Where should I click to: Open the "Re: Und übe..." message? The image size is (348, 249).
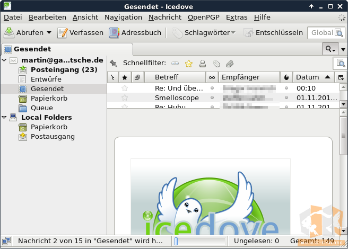click(223, 88)
